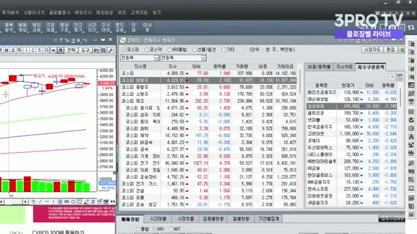Image resolution: width=417 pixels, height=234 pixels.
Task: Export table via green Excel icon
Action: (x=402, y=49)
